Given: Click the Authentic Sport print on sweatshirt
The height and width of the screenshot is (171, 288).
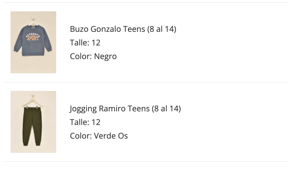Looking at the screenshot, I should click(x=33, y=38).
